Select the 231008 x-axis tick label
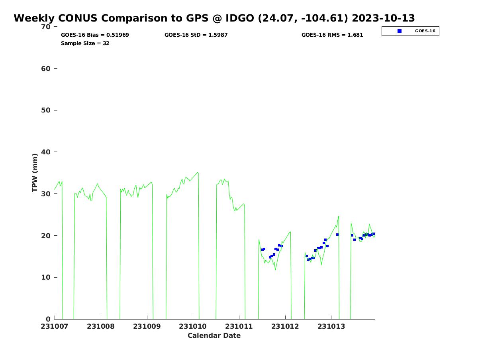478x359 pixels. pyautogui.click(x=101, y=326)
